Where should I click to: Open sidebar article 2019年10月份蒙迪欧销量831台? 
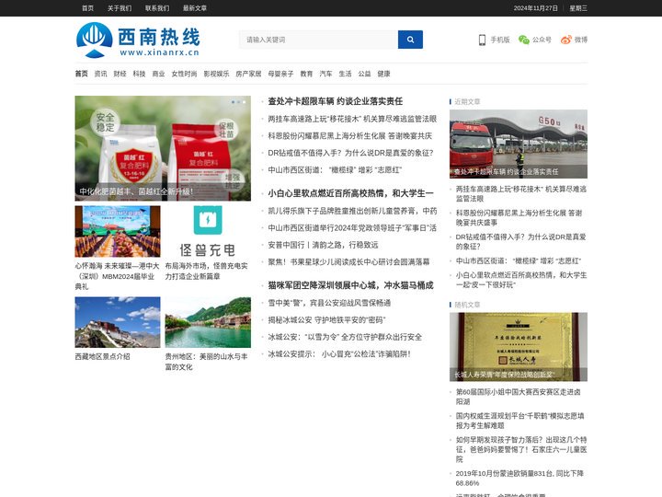[519, 478]
